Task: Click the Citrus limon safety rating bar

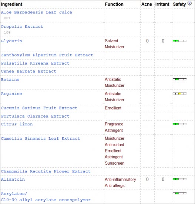Action: tap(179, 124)
